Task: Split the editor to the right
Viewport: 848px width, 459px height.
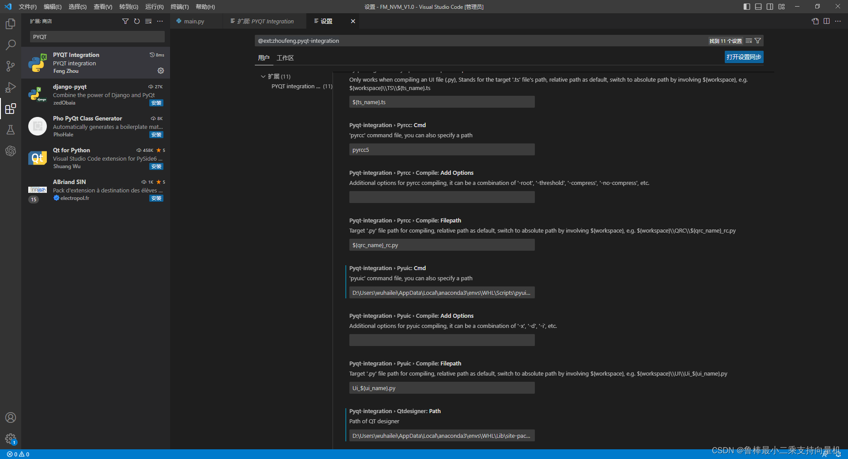Action: click(826, 21)
